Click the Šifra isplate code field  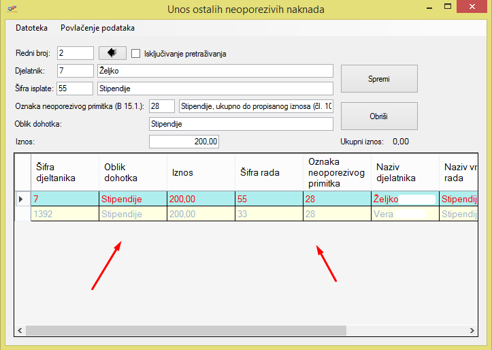click(x=76, y=88)
